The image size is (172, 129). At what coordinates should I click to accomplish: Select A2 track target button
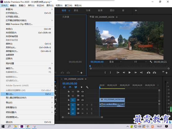73,109
